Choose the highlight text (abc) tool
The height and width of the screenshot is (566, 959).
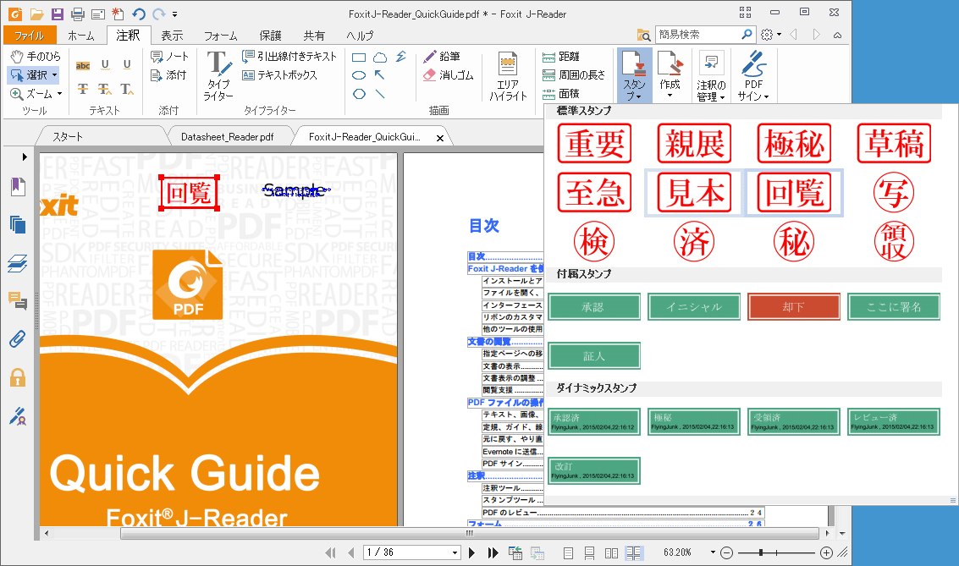pos(83,65)
